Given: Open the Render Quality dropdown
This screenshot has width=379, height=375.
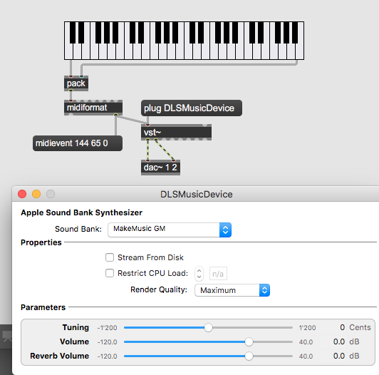Looking at the screenshot, I should pyautogui.click(x=232, y=290).
